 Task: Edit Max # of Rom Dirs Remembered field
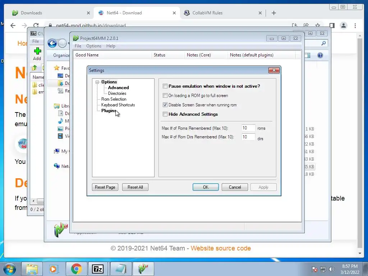(248, 137)
